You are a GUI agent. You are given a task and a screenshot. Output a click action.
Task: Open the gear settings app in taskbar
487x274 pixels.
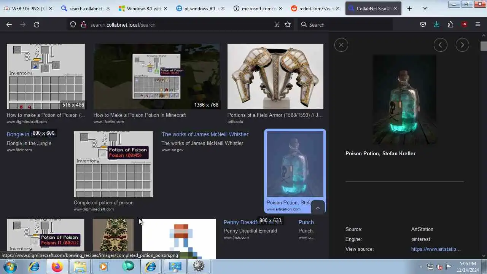coord(198,267)
